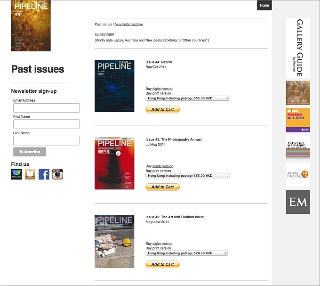This screenshot has width=320, height=286.
Task: Open the Newsletter archive link
Action: (129, 25)
